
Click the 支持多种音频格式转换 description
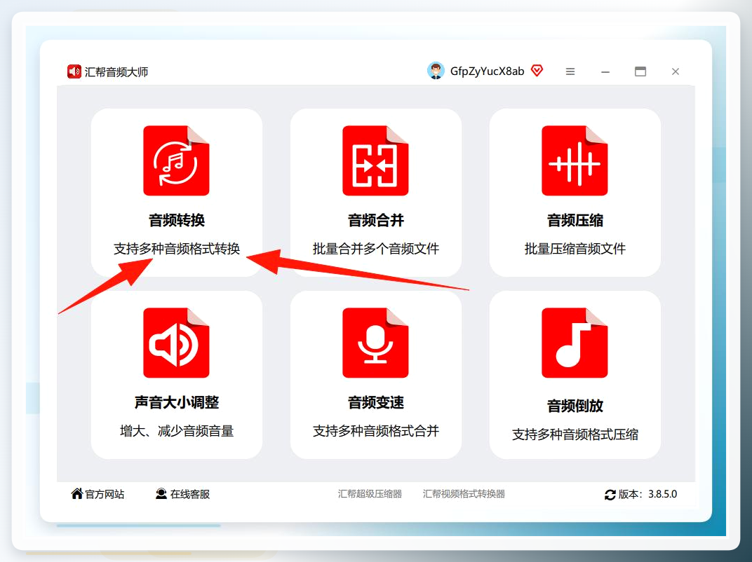click(x=177, y=249)
